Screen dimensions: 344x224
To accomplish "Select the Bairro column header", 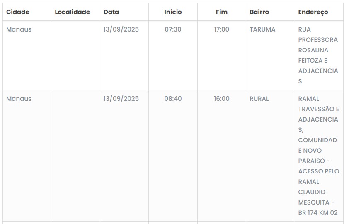I will coord(259,12).
